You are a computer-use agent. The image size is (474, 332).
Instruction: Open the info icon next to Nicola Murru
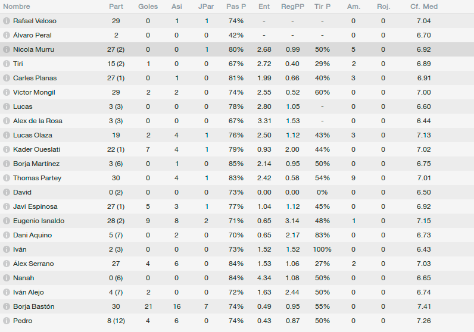[x=7, y=49]
